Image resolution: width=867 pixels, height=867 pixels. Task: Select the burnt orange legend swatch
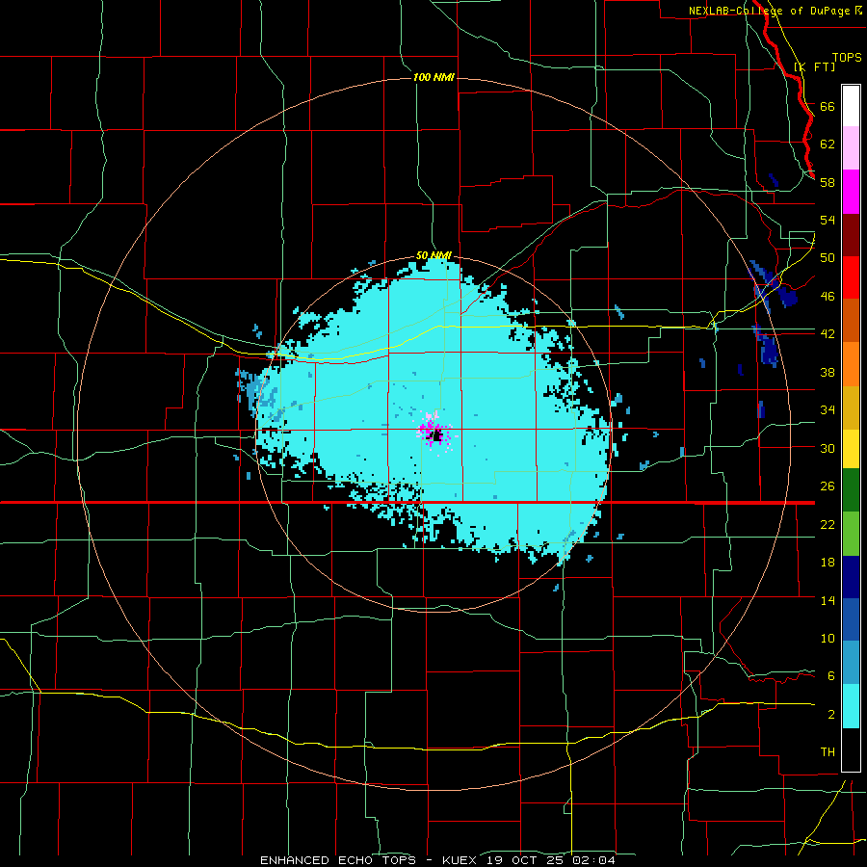coord(851,320)
